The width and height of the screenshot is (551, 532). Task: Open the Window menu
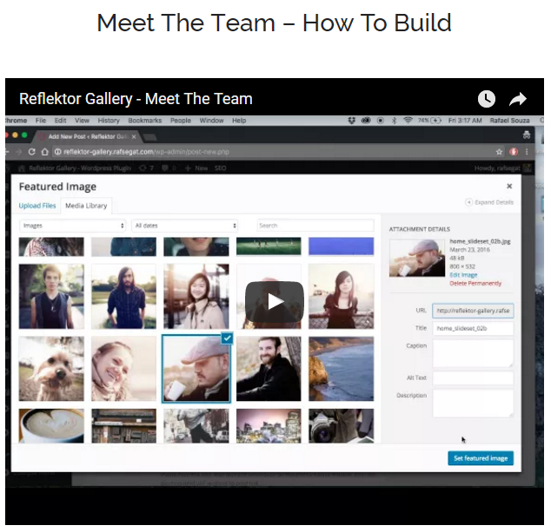pyautogui.click(x=211, y=121)
